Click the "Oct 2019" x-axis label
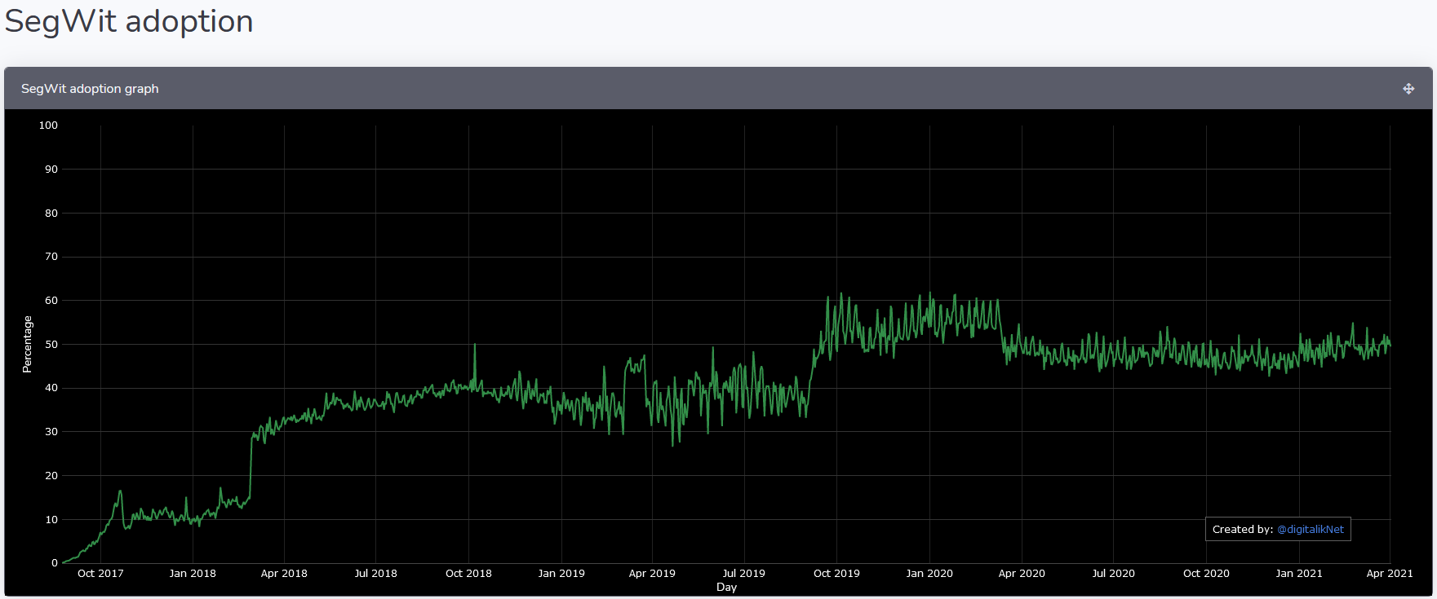Screen dimensions: 1437x599 point(836,574)
